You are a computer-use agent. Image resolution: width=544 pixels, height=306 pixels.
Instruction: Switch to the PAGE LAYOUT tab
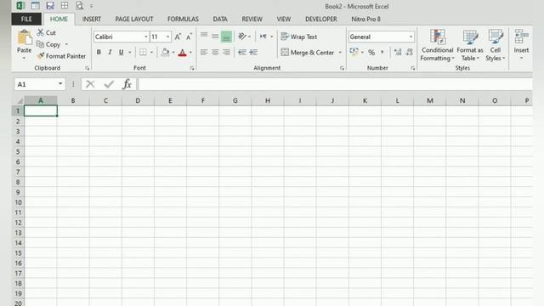pyautogui.click(x=134, y=19)
